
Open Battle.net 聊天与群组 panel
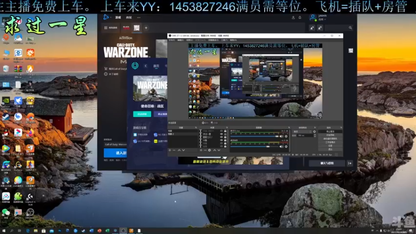[327, 163]
